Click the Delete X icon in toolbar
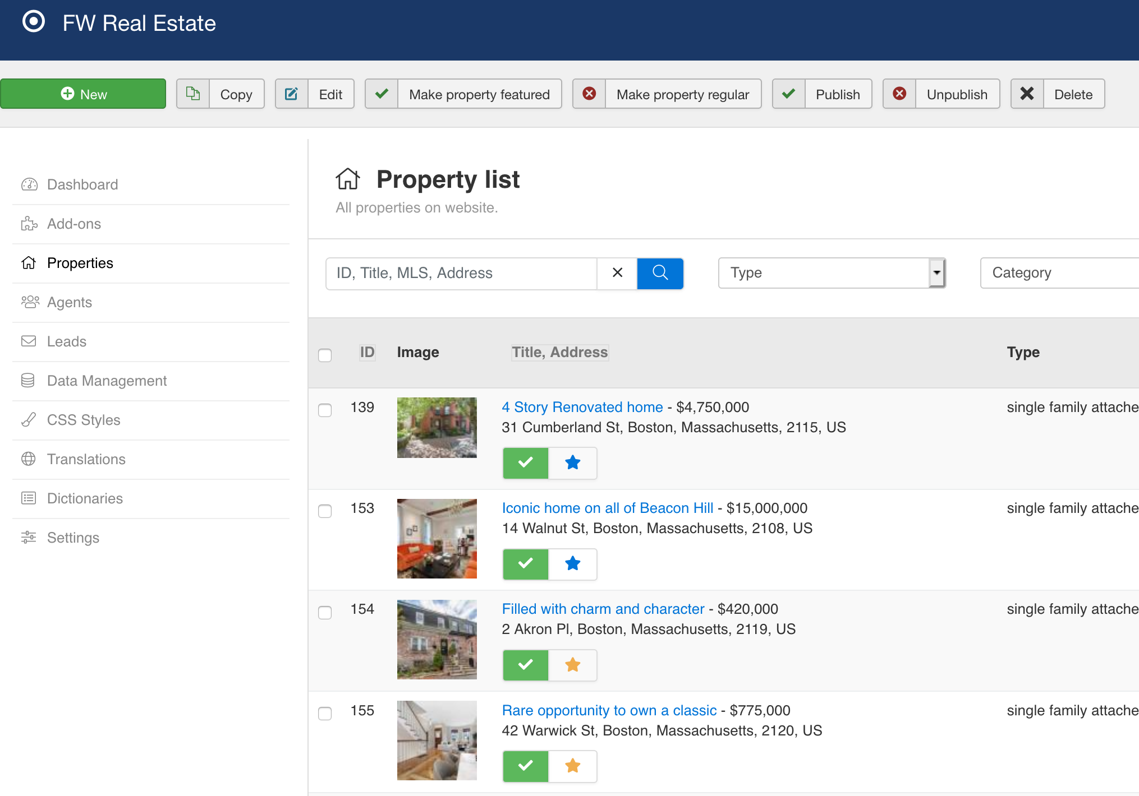 click(x=1027, y=94)
